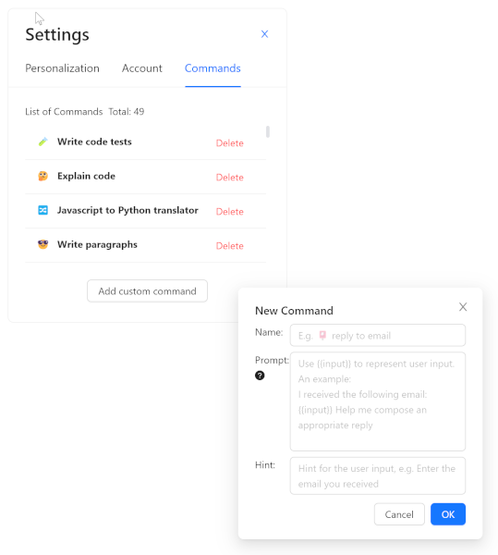Click the thinking face emoji beside Explain code
The image size is (498, 555).
coord(43,176)
